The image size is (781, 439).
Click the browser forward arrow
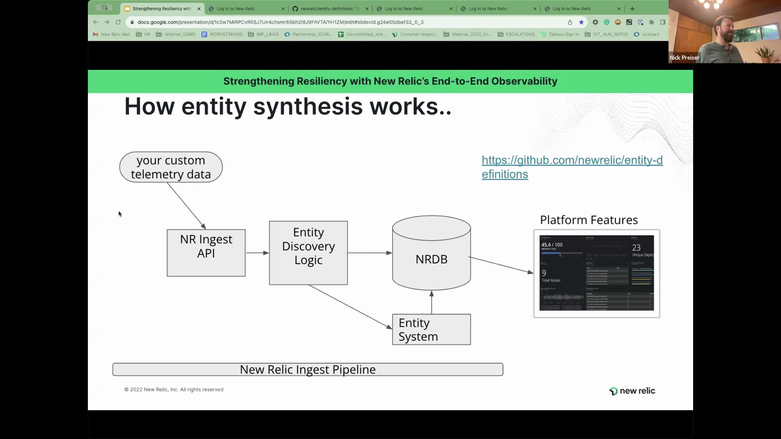pos(107,22)
